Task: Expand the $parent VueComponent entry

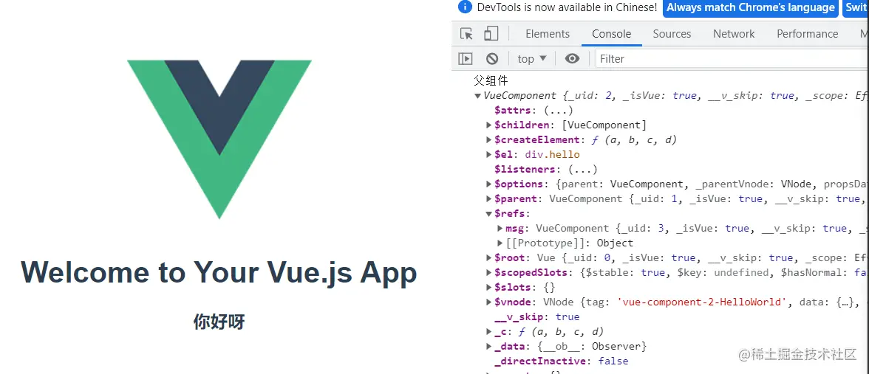Action: pos(489,198)
